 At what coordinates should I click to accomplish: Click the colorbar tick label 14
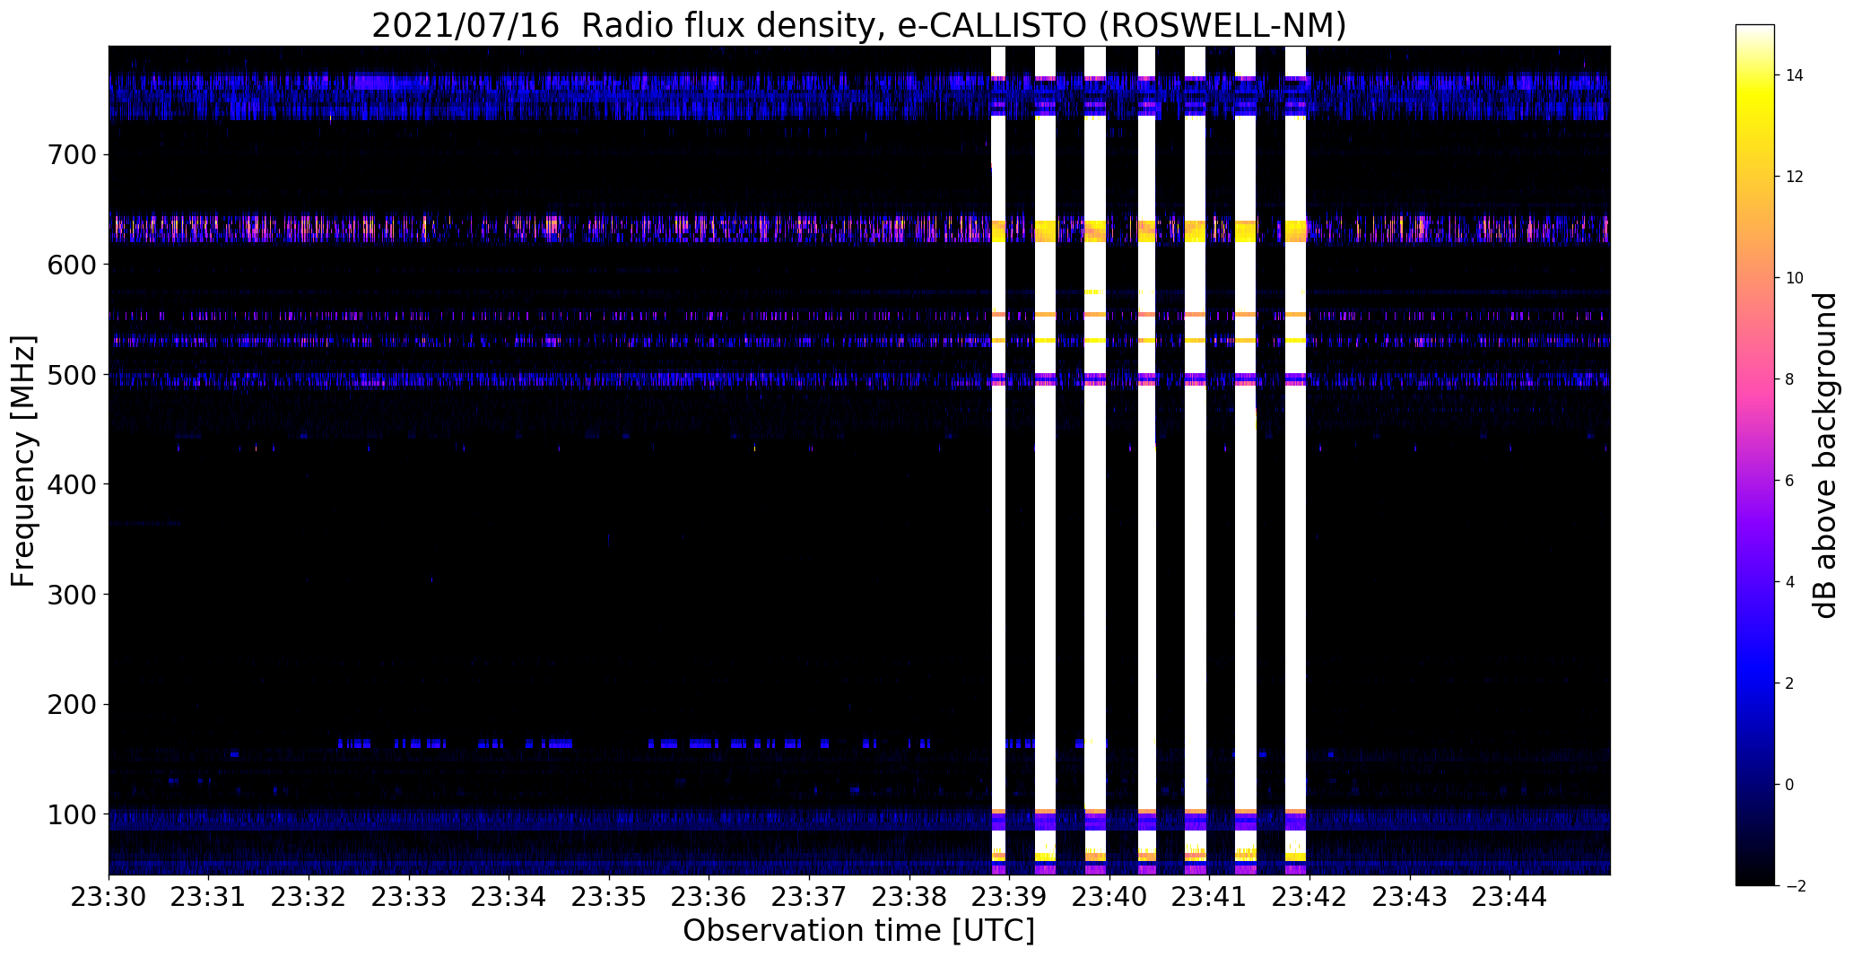(x=1795, y=75)
